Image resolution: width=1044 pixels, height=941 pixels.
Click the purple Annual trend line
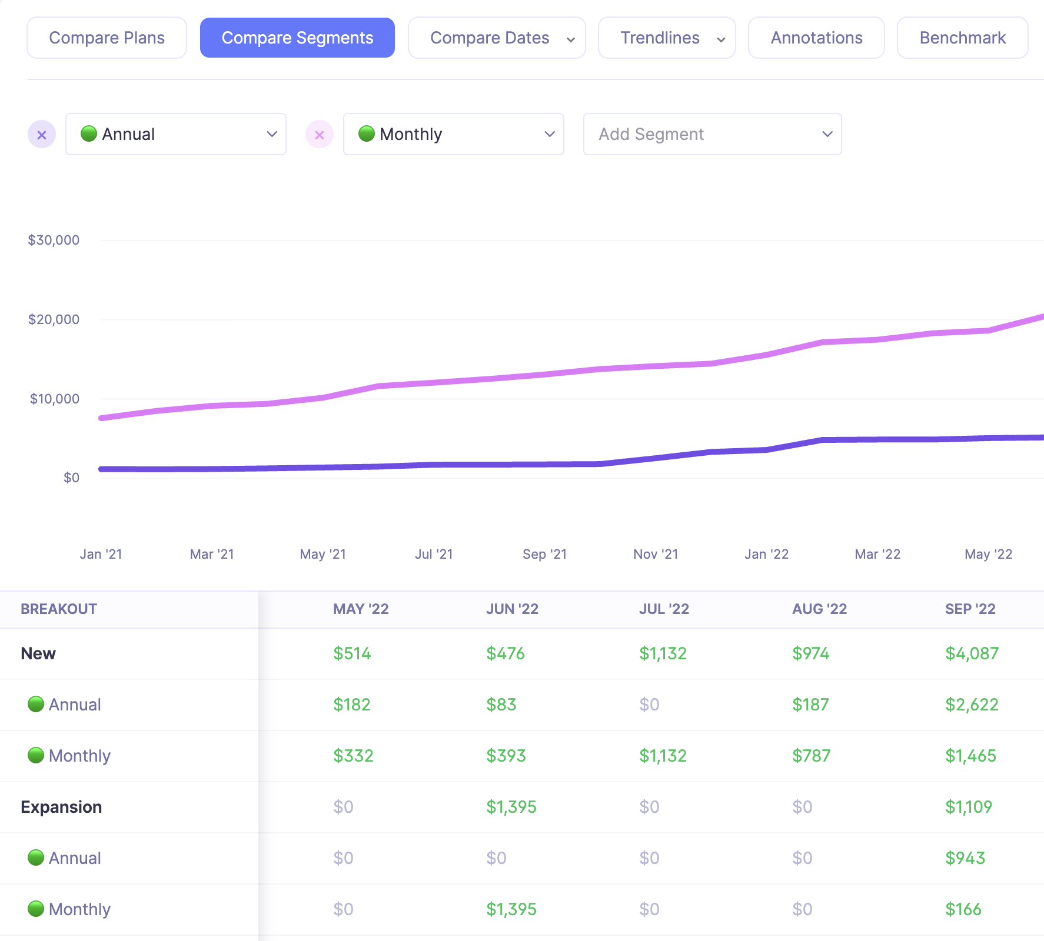544,464
